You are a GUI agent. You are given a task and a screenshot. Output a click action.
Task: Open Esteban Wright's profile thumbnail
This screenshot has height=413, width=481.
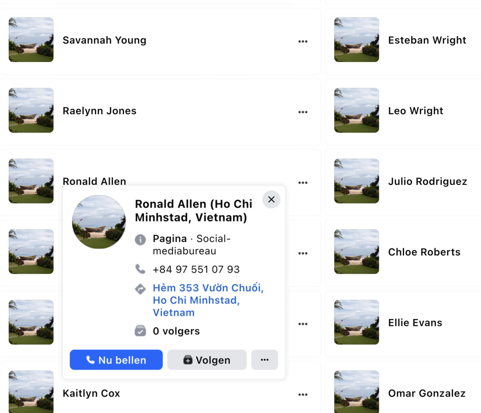pos(356,40)
